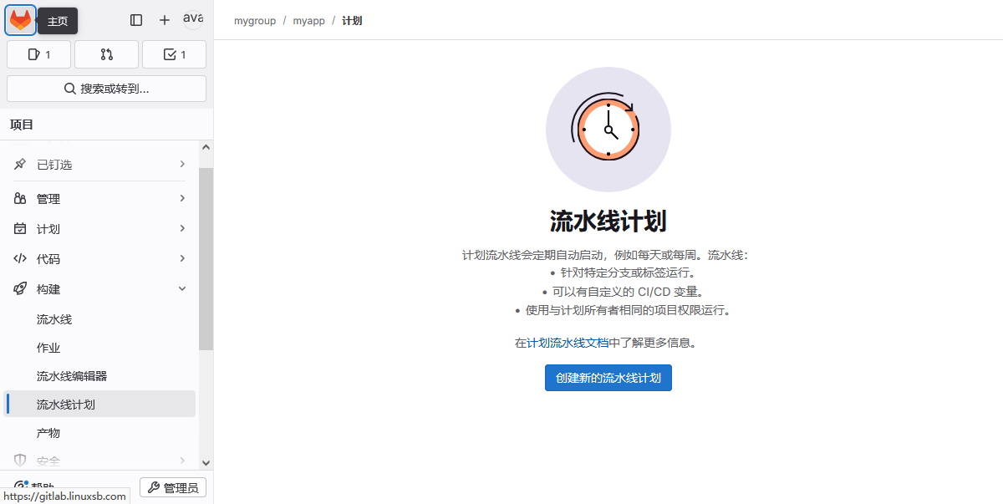Select 作业 in the build menu
Image resolution: width=1003 pixels, height=504 pixels.
(48, 348)
